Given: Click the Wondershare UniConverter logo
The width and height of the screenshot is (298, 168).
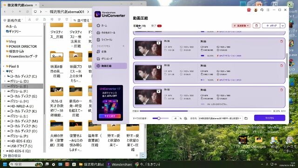Looking at the screenshot, I should 110,14.
